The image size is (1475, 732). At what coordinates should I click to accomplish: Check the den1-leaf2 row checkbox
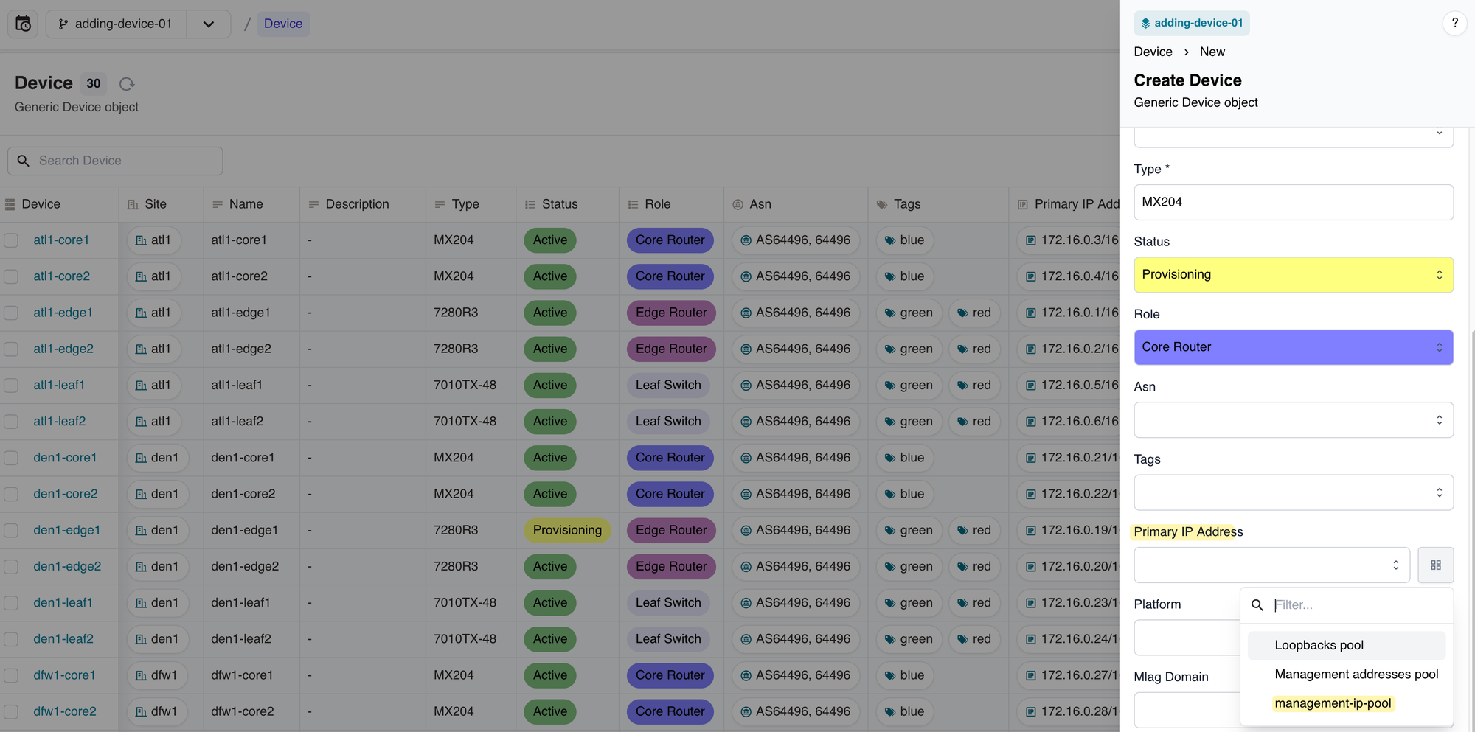point(11,639)
